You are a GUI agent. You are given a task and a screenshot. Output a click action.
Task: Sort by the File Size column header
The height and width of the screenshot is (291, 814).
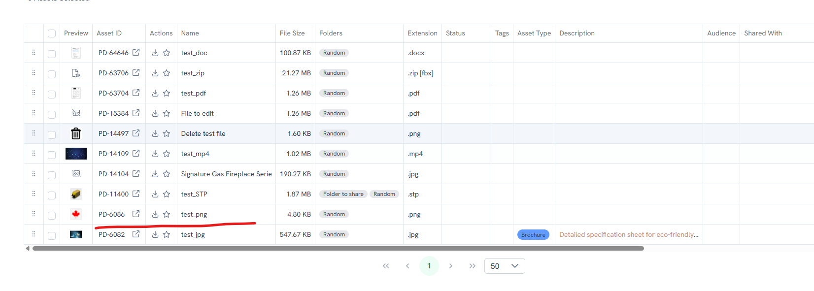[292, 33]
